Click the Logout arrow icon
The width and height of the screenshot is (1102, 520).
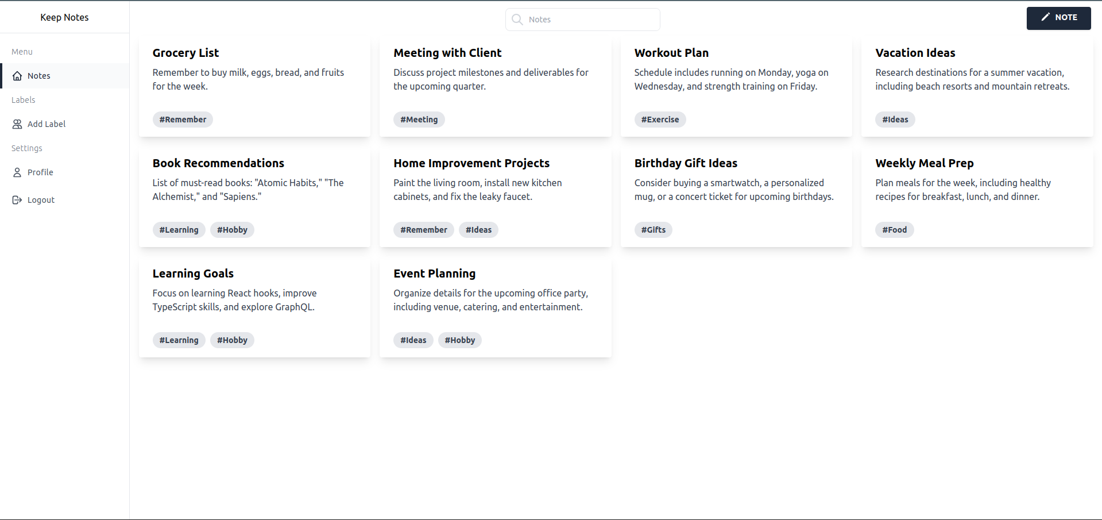(16, 199)
